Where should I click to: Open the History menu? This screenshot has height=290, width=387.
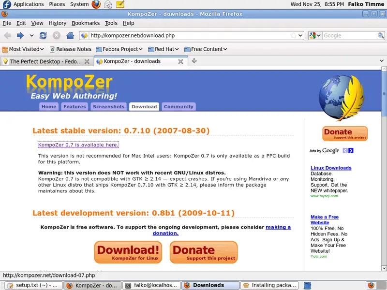click(x=58, y=23)
